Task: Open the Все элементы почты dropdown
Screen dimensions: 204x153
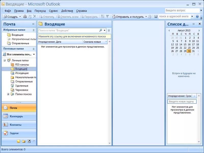Action: pyautogui.click(x=34, y=54)
